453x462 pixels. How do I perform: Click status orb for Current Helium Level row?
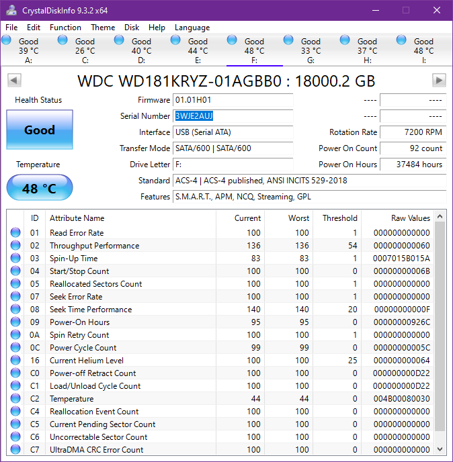click(15, 361)
